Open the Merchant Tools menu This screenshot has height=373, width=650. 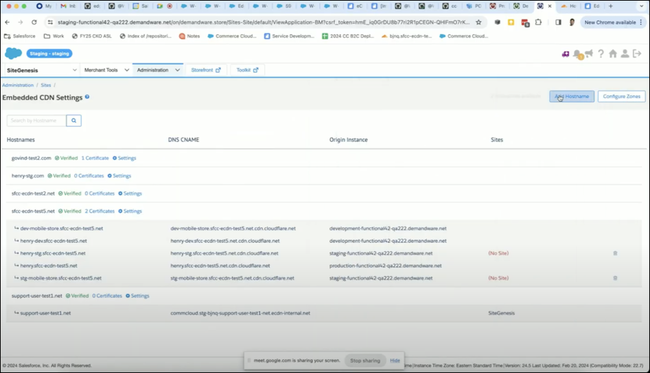[x=106, y=70]
